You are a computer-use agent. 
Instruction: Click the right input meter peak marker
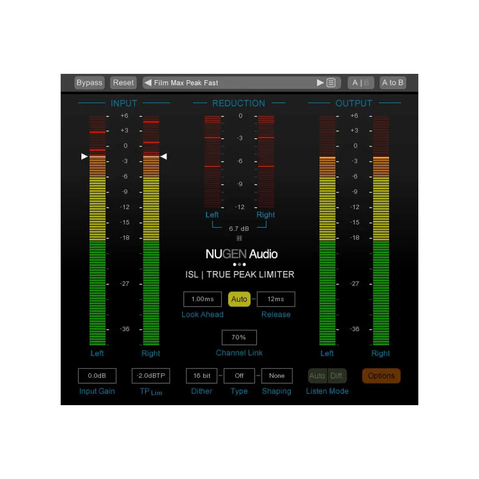(x=164, y=156)
